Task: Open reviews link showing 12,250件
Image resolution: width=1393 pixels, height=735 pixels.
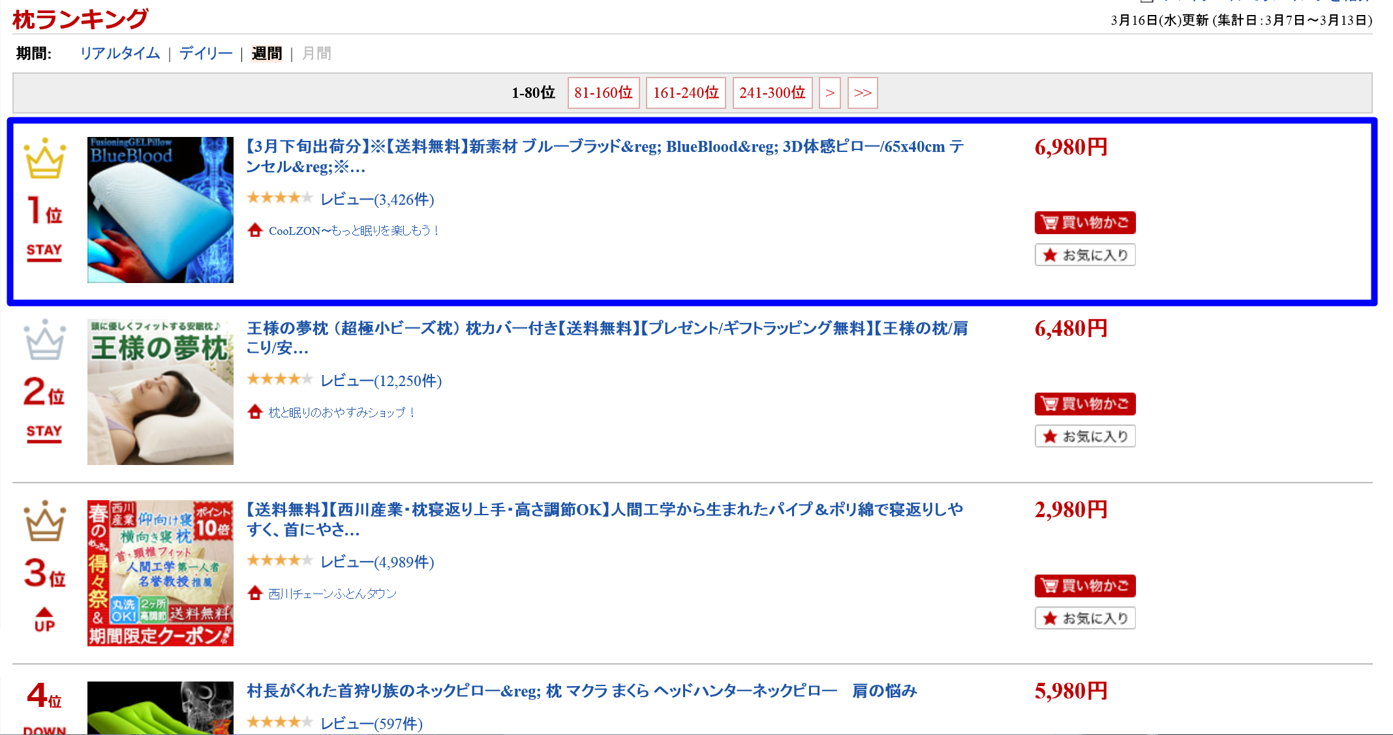Action: (380, 381)
